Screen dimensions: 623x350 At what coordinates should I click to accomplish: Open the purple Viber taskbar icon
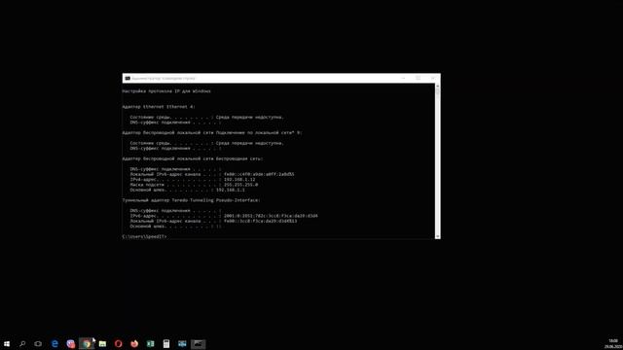tap(71, 343)
